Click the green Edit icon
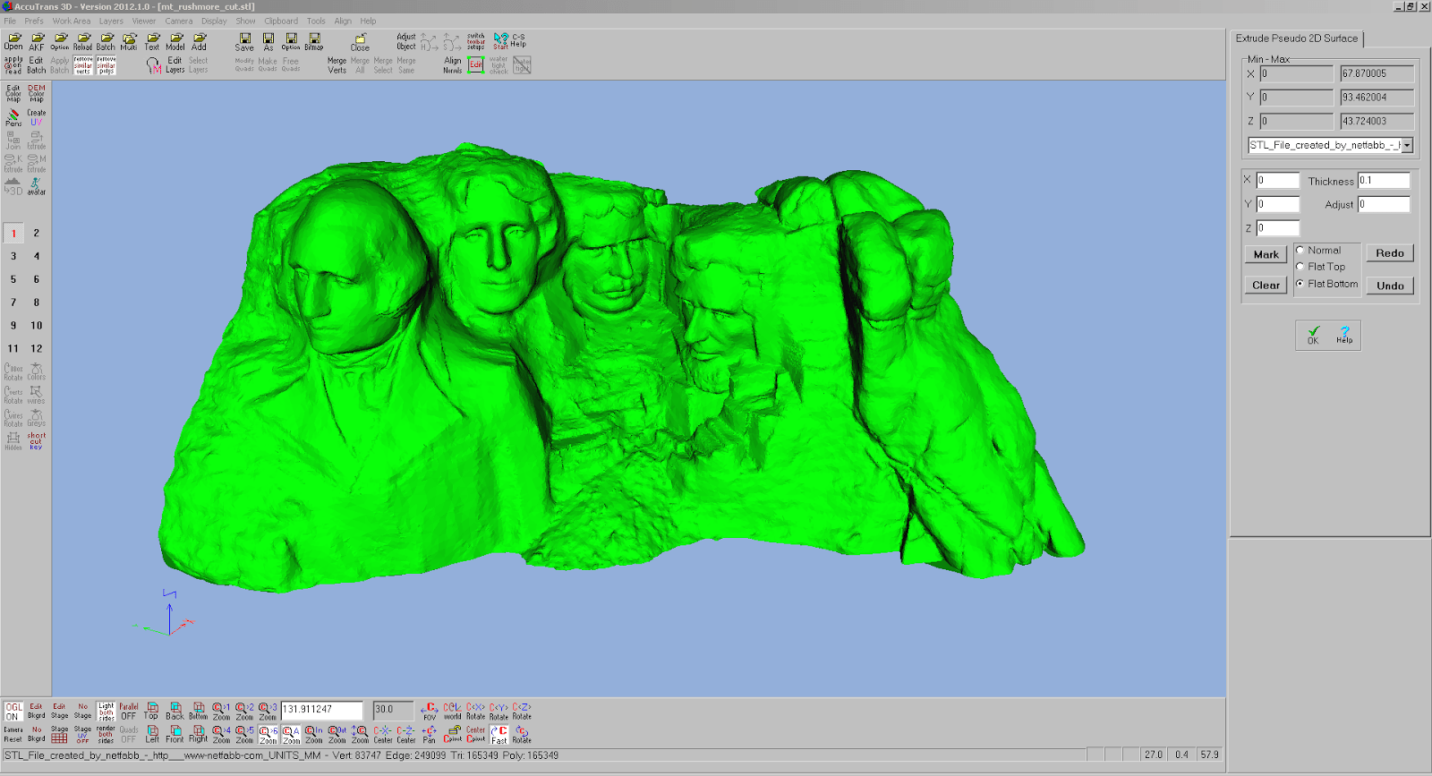The image size is (1432, 776). (x=476, y=65)
